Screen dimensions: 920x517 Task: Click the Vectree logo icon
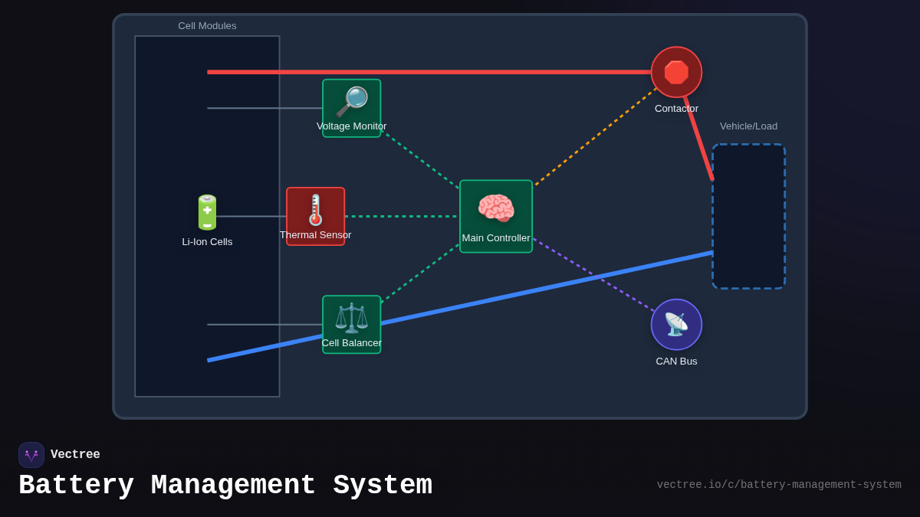click(31, 455)
